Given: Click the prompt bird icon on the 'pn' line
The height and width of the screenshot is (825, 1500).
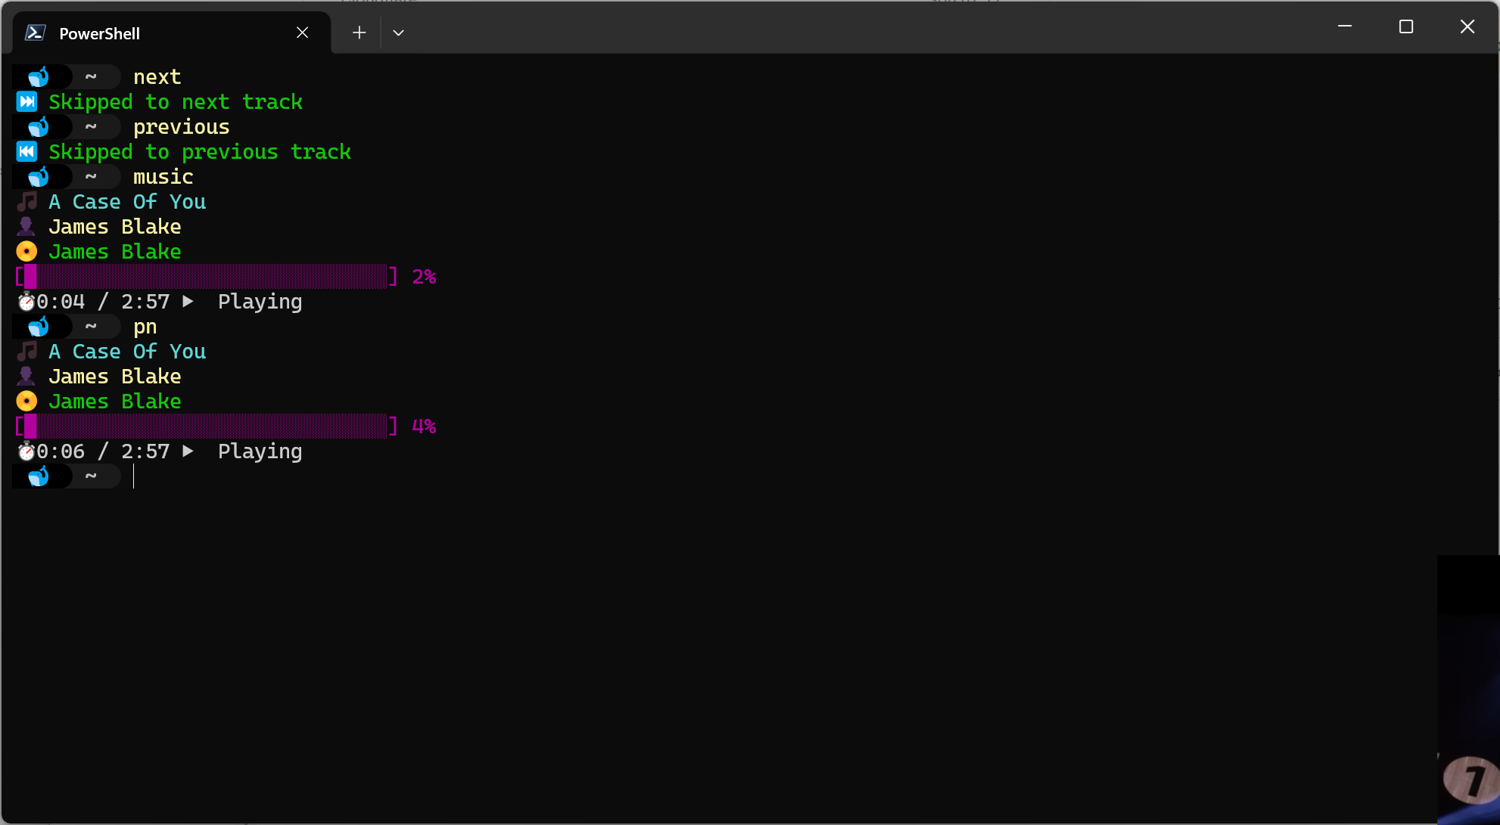Looking at the screenshot, I should coord(38,326).
